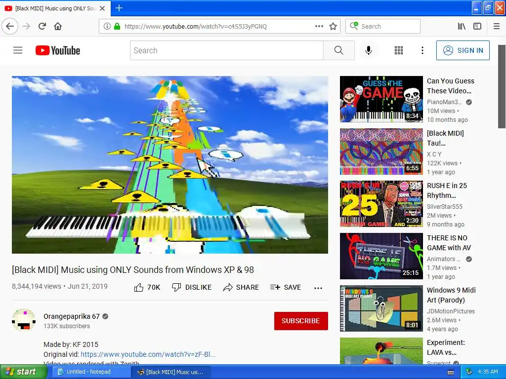
Task: Open the YouTube apps grid icon
Action: coord(399,50)
